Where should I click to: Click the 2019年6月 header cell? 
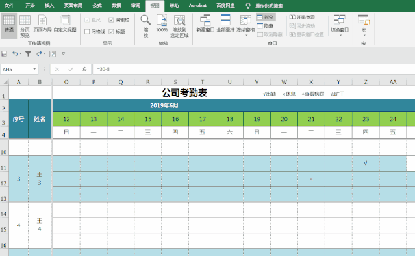[x=164, y=105]
